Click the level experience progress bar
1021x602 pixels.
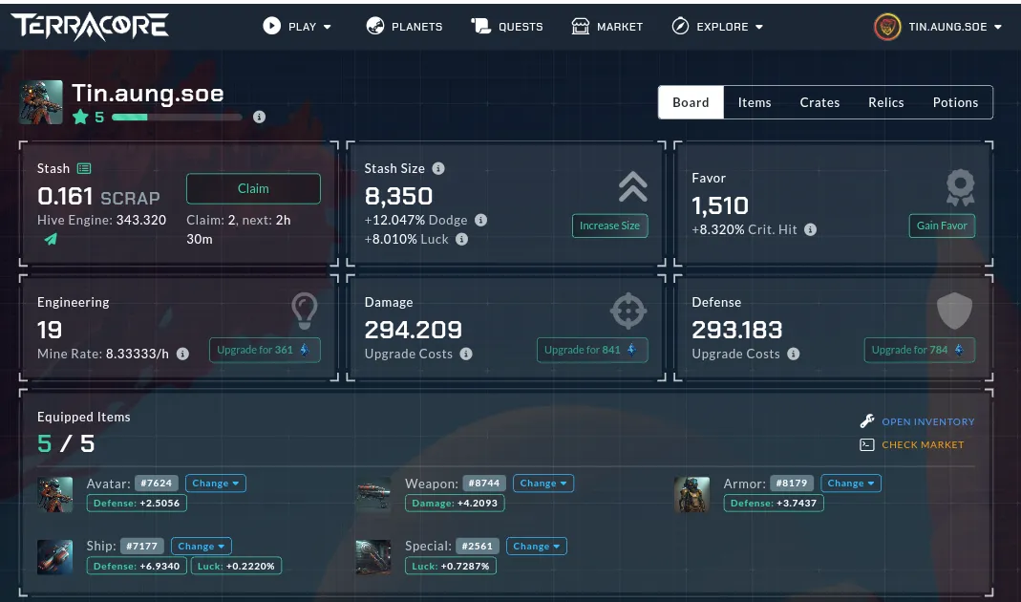[x=177, y=118]
